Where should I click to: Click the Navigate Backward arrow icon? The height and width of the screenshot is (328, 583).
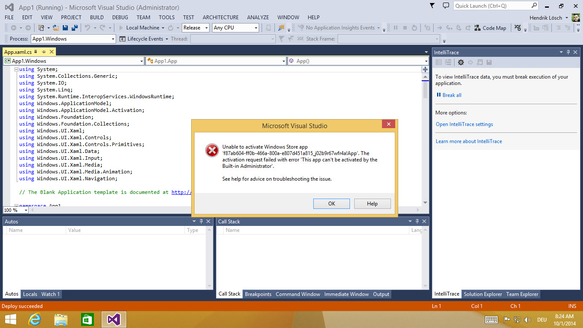click(14, 28)
